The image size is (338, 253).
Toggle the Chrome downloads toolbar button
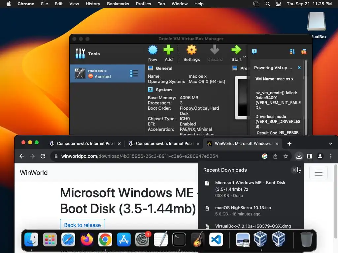(x=299, y=156)
